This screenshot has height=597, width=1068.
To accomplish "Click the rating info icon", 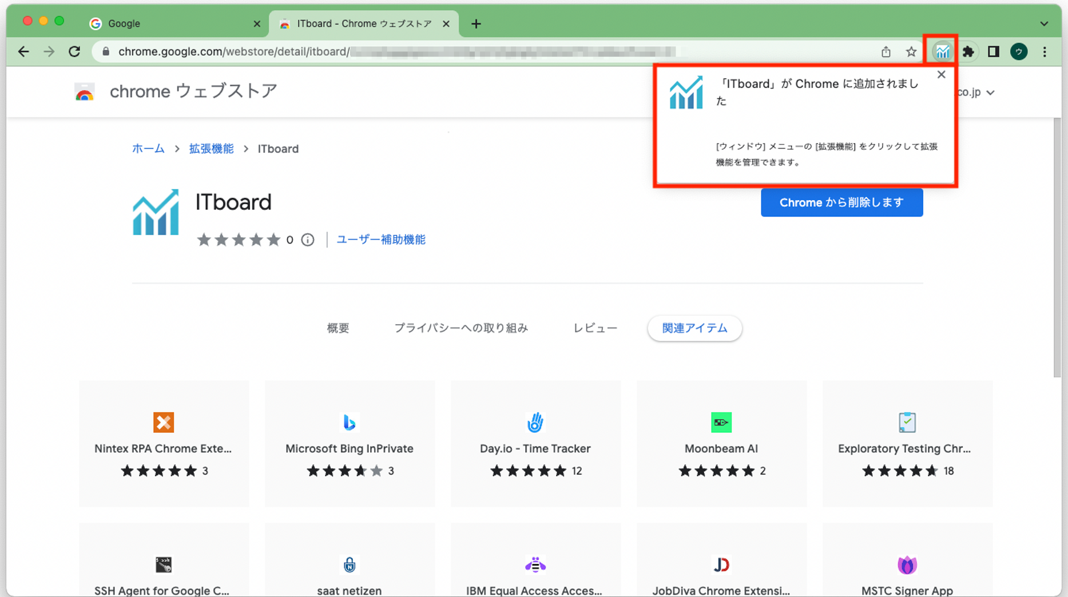I will [308, 240].
